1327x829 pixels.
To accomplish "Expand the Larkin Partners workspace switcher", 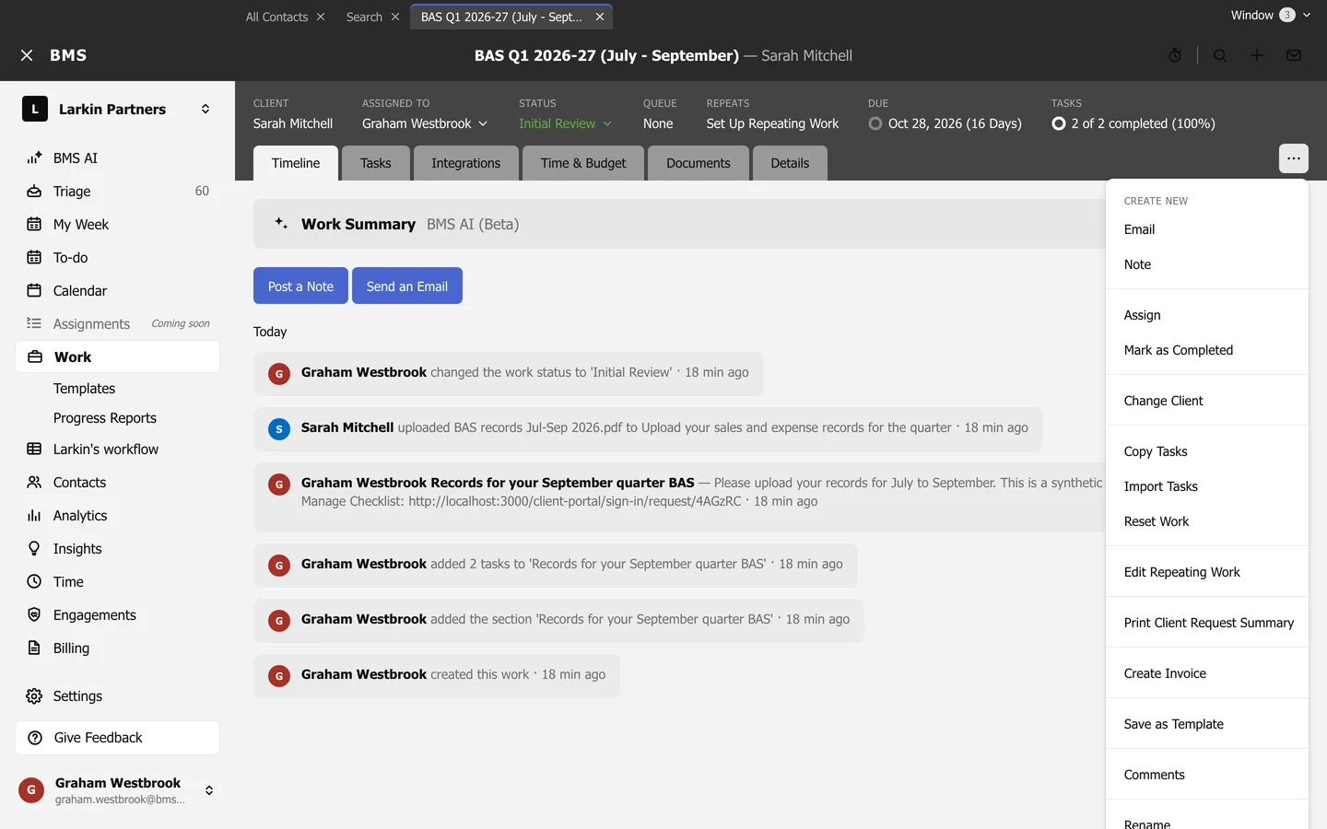I will coord(206,109).
